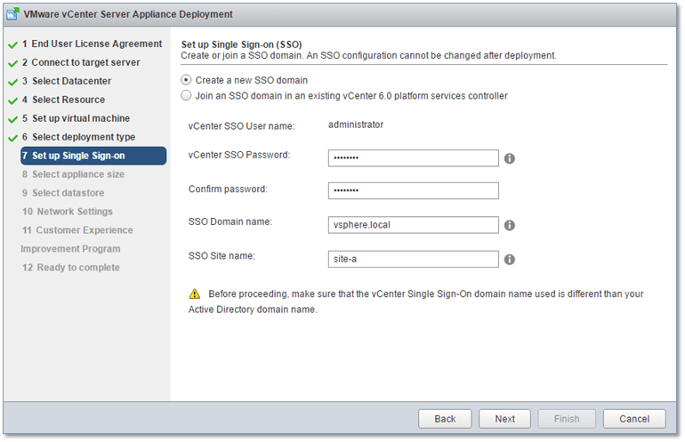Screen dimensions: 685x442
Task: Go to step 6 Select deployment type
Action: (78, 137)
